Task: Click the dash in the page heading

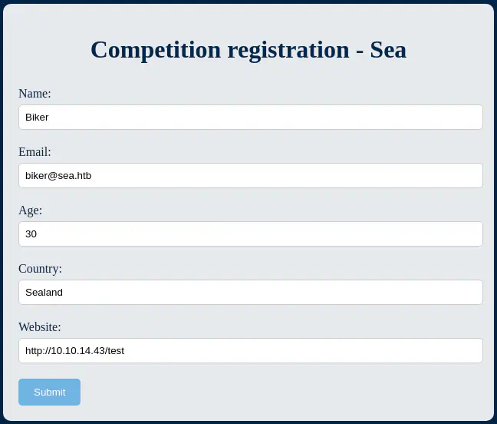Action: pyautogui.click(x=360, y=51)
